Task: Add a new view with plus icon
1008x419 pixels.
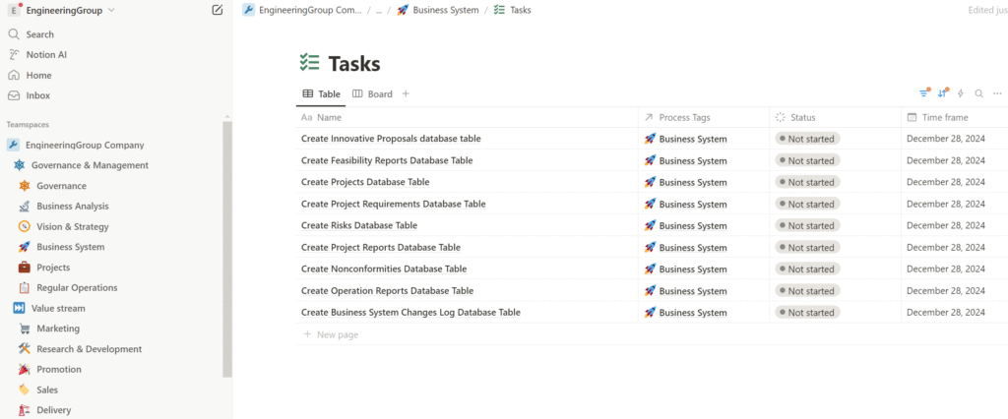Action: pos(406,94)
